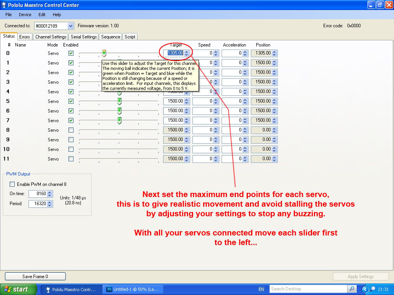Enable channel 9 checkbox
Image resolution: width=394 pixels, height=295 pixels.
(x=71, y=140)
